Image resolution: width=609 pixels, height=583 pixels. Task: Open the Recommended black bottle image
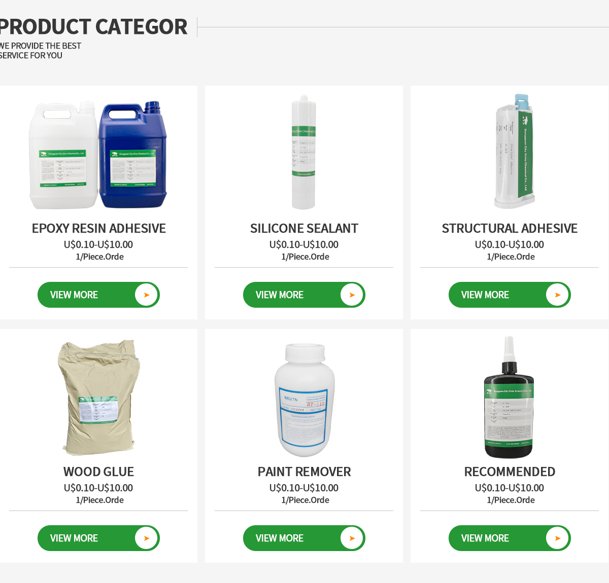pyautogui.click(x=509, y=399)
